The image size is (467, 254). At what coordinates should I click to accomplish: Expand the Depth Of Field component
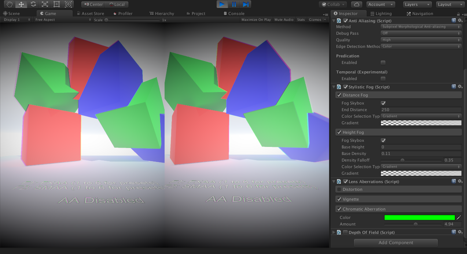334,232
